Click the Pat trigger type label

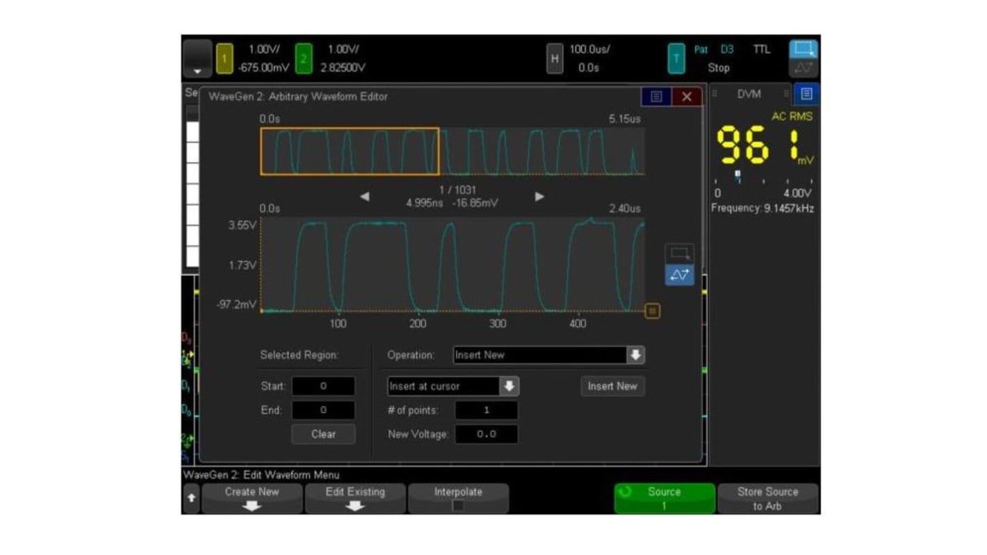[701, 49]
